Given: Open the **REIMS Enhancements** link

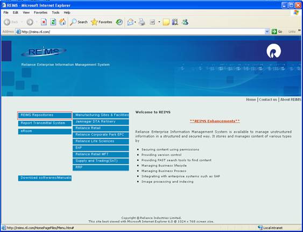Looking at the screenshot, I should 215,121.
